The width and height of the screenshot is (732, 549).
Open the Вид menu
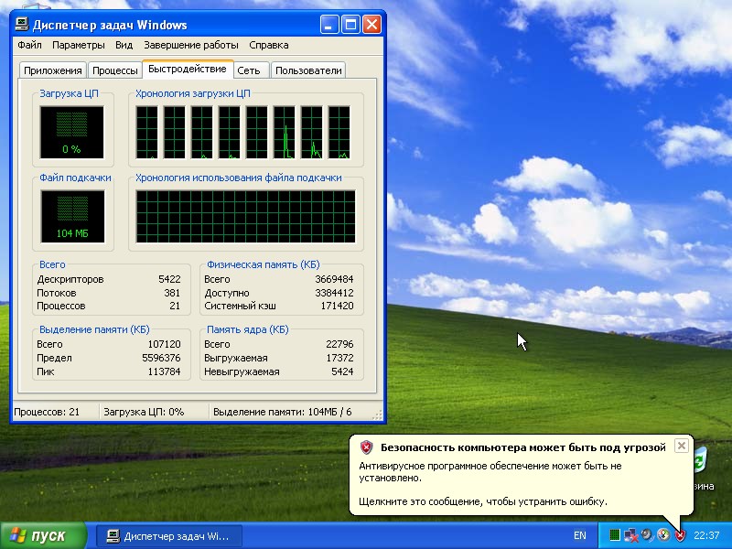coord(124,45)
